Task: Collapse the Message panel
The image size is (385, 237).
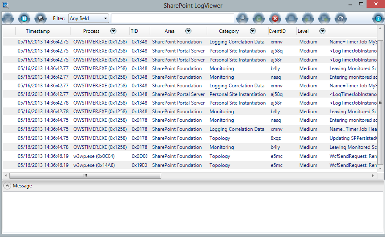Action: pos(7,186)
